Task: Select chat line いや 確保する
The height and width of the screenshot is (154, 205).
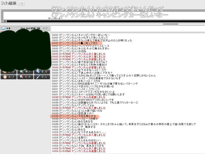Action: tap(73, 127)
